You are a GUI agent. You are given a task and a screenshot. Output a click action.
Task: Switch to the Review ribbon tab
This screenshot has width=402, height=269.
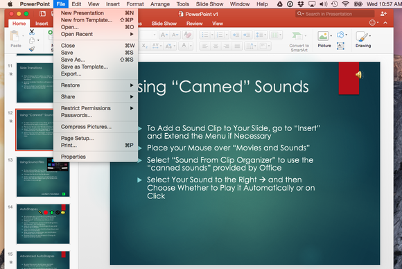pyautogui.click(x=194, y=24)
